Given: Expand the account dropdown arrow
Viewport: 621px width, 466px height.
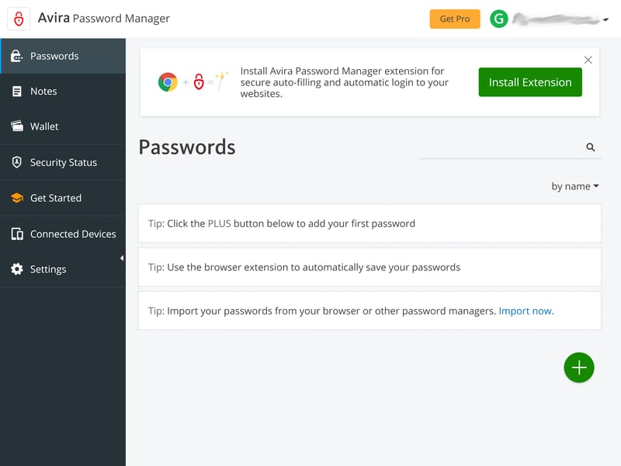Looking at the screenshot, I should [605, 19].
